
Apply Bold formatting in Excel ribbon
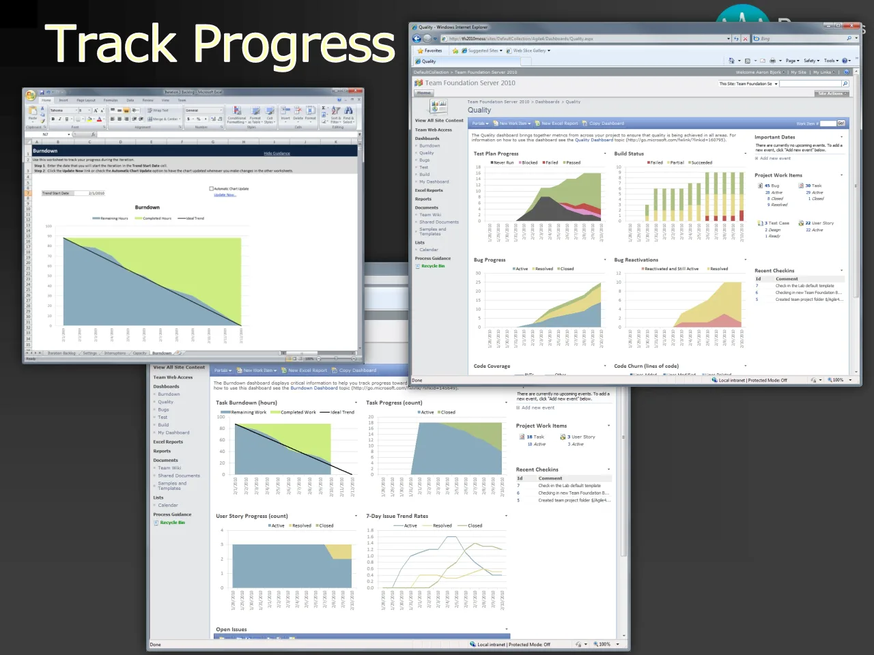point(53,119)
